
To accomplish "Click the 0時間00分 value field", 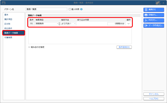I will pyautogui.click(x=116, y=24).
